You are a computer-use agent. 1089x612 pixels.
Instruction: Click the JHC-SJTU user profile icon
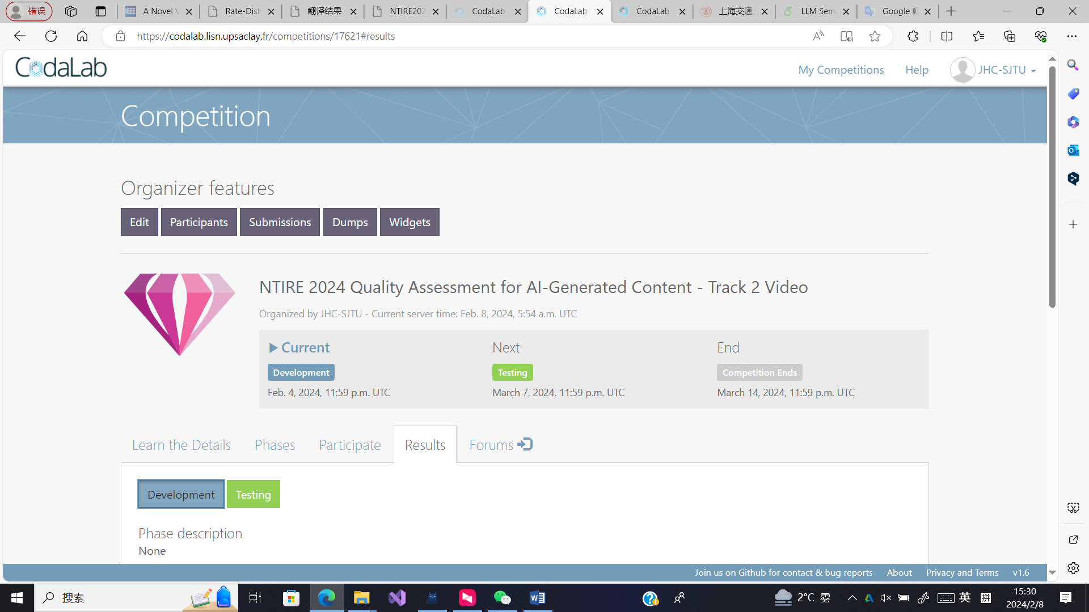(963, 70)
